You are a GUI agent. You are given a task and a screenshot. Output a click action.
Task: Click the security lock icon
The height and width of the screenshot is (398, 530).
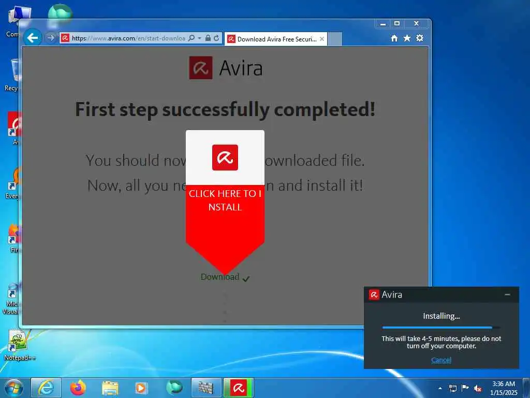click(x=208, y=38)
